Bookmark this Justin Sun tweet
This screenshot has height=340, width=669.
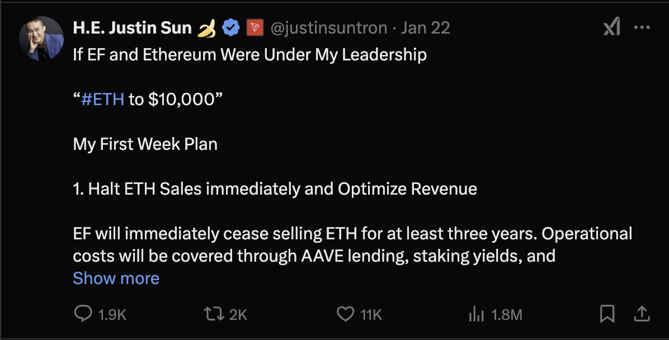pyautogui.click(x=607, y=314)
